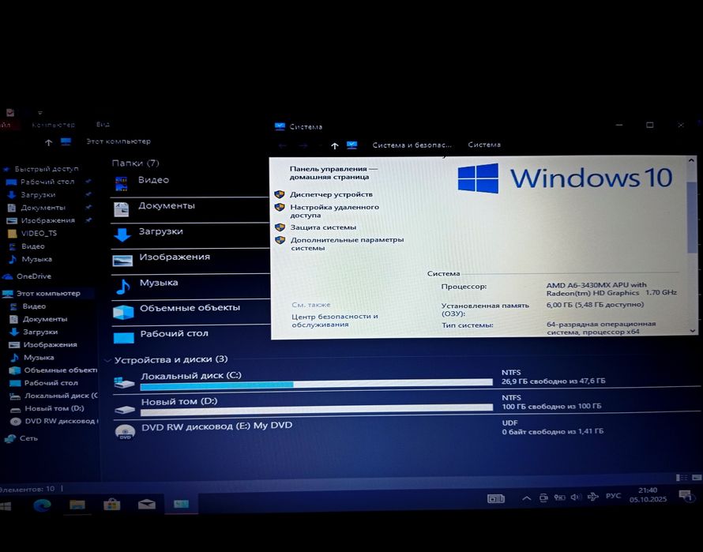Click System window scrollbar down arrow
The height and width of the screenshot is (552, 703).
pos(692,331)
